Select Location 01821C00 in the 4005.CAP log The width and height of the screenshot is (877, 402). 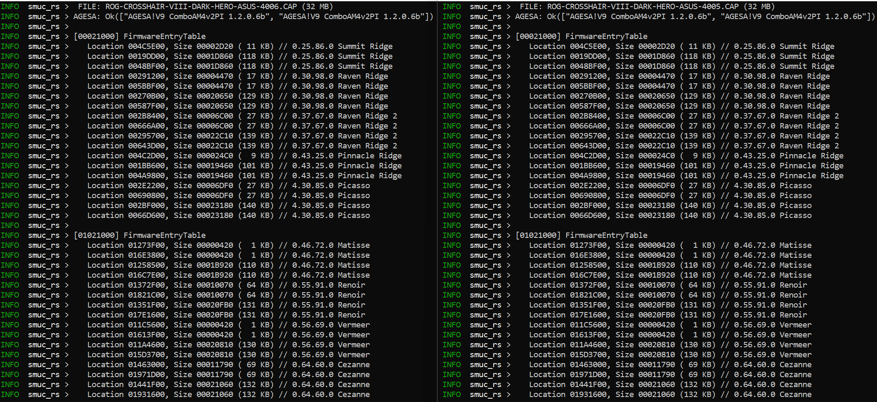[568, 295]
